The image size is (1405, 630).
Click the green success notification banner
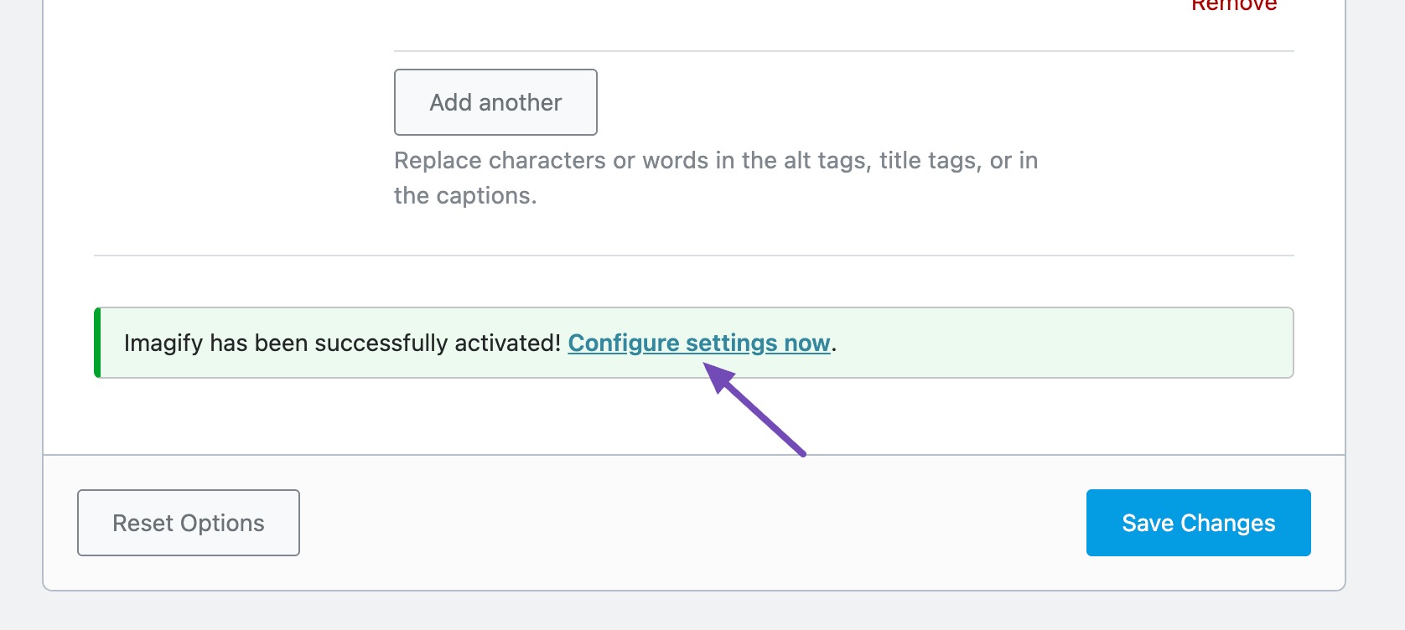click(x=693, y=343)
